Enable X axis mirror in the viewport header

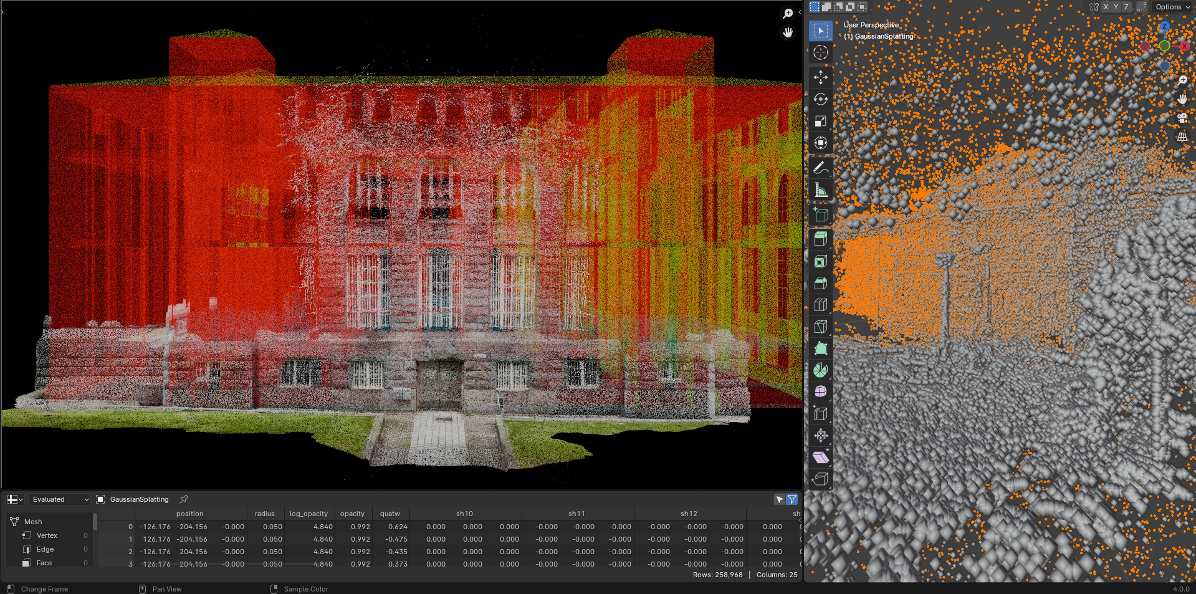pos(1105,7)
